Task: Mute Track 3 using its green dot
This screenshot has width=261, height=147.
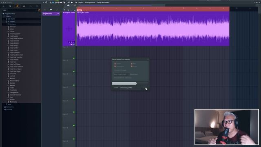Action: coord(74,72)
